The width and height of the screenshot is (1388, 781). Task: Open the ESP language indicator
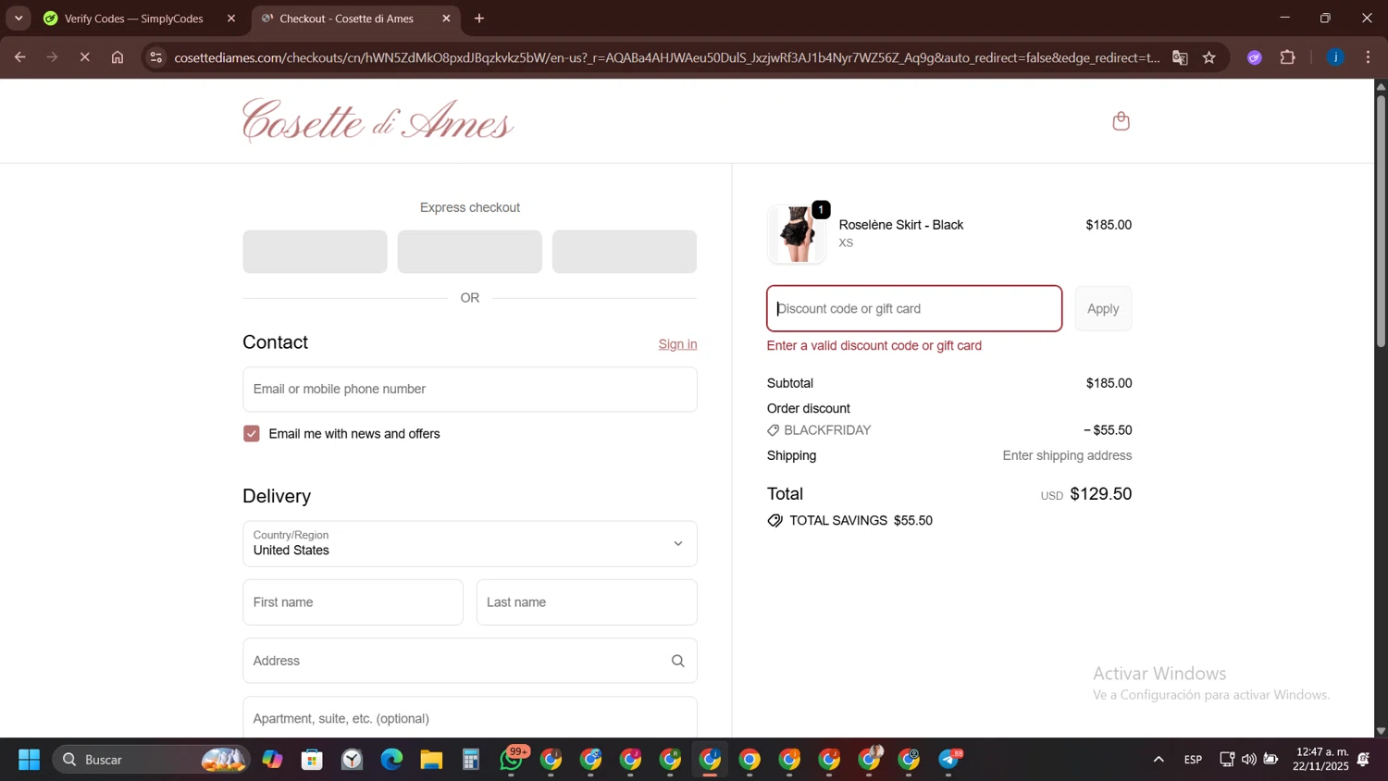point(1193,760)
